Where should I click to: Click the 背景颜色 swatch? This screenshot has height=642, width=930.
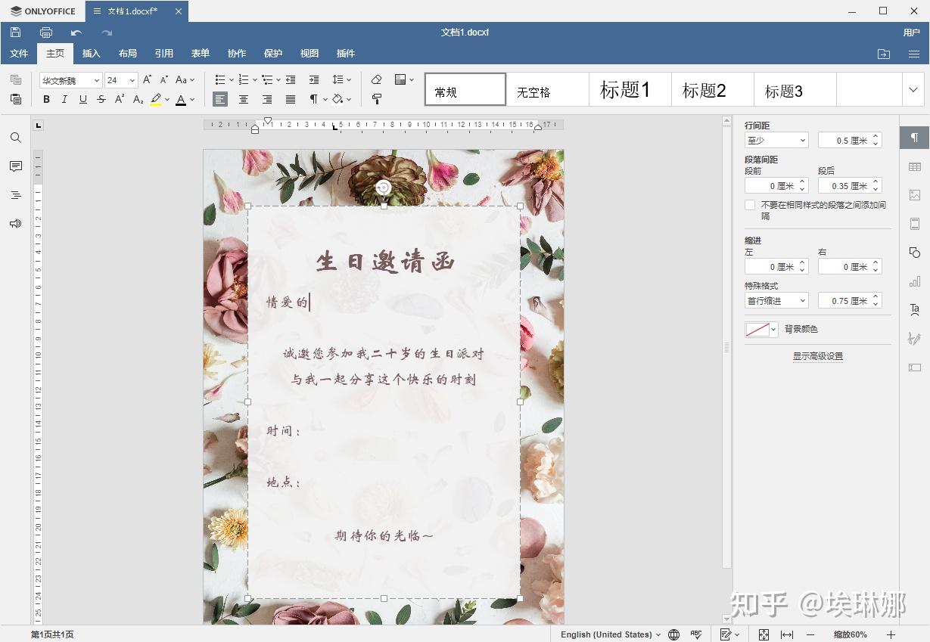pyautogui.click(x=761, y=330)
